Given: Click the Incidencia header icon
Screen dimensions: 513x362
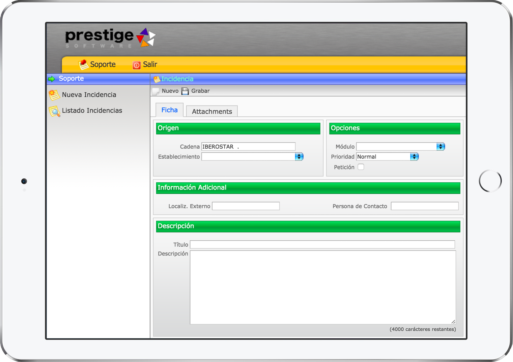Looking at the screenshot, I should pyautogui.click(x=157, y=79).
